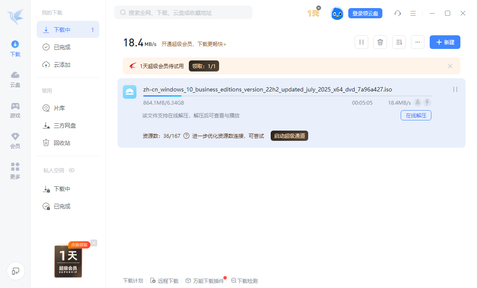Open 远程下载 at the bottom
This screenshot has height=288, width=477.
[165, 281]
